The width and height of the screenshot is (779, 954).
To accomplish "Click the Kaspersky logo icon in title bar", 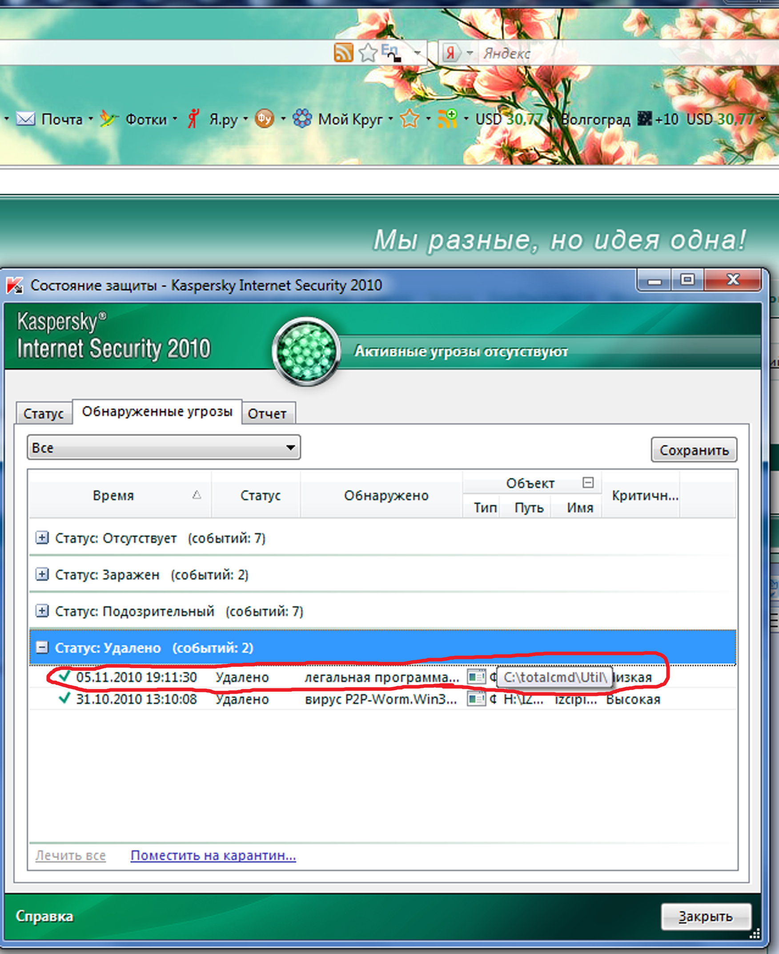I will 15,285.
